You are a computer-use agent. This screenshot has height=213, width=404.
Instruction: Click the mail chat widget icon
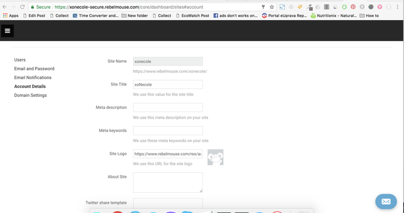point(386,201)
